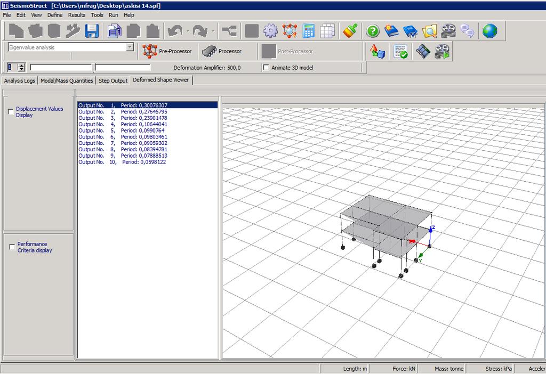Click the checklist with green check icon
The width and height of the screenshot is (546, 374).
click(400, 51)
